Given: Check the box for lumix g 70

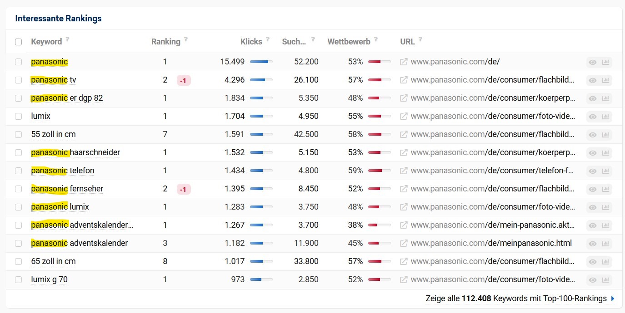Looking at the screenshot, I should (x=18, y=279).
